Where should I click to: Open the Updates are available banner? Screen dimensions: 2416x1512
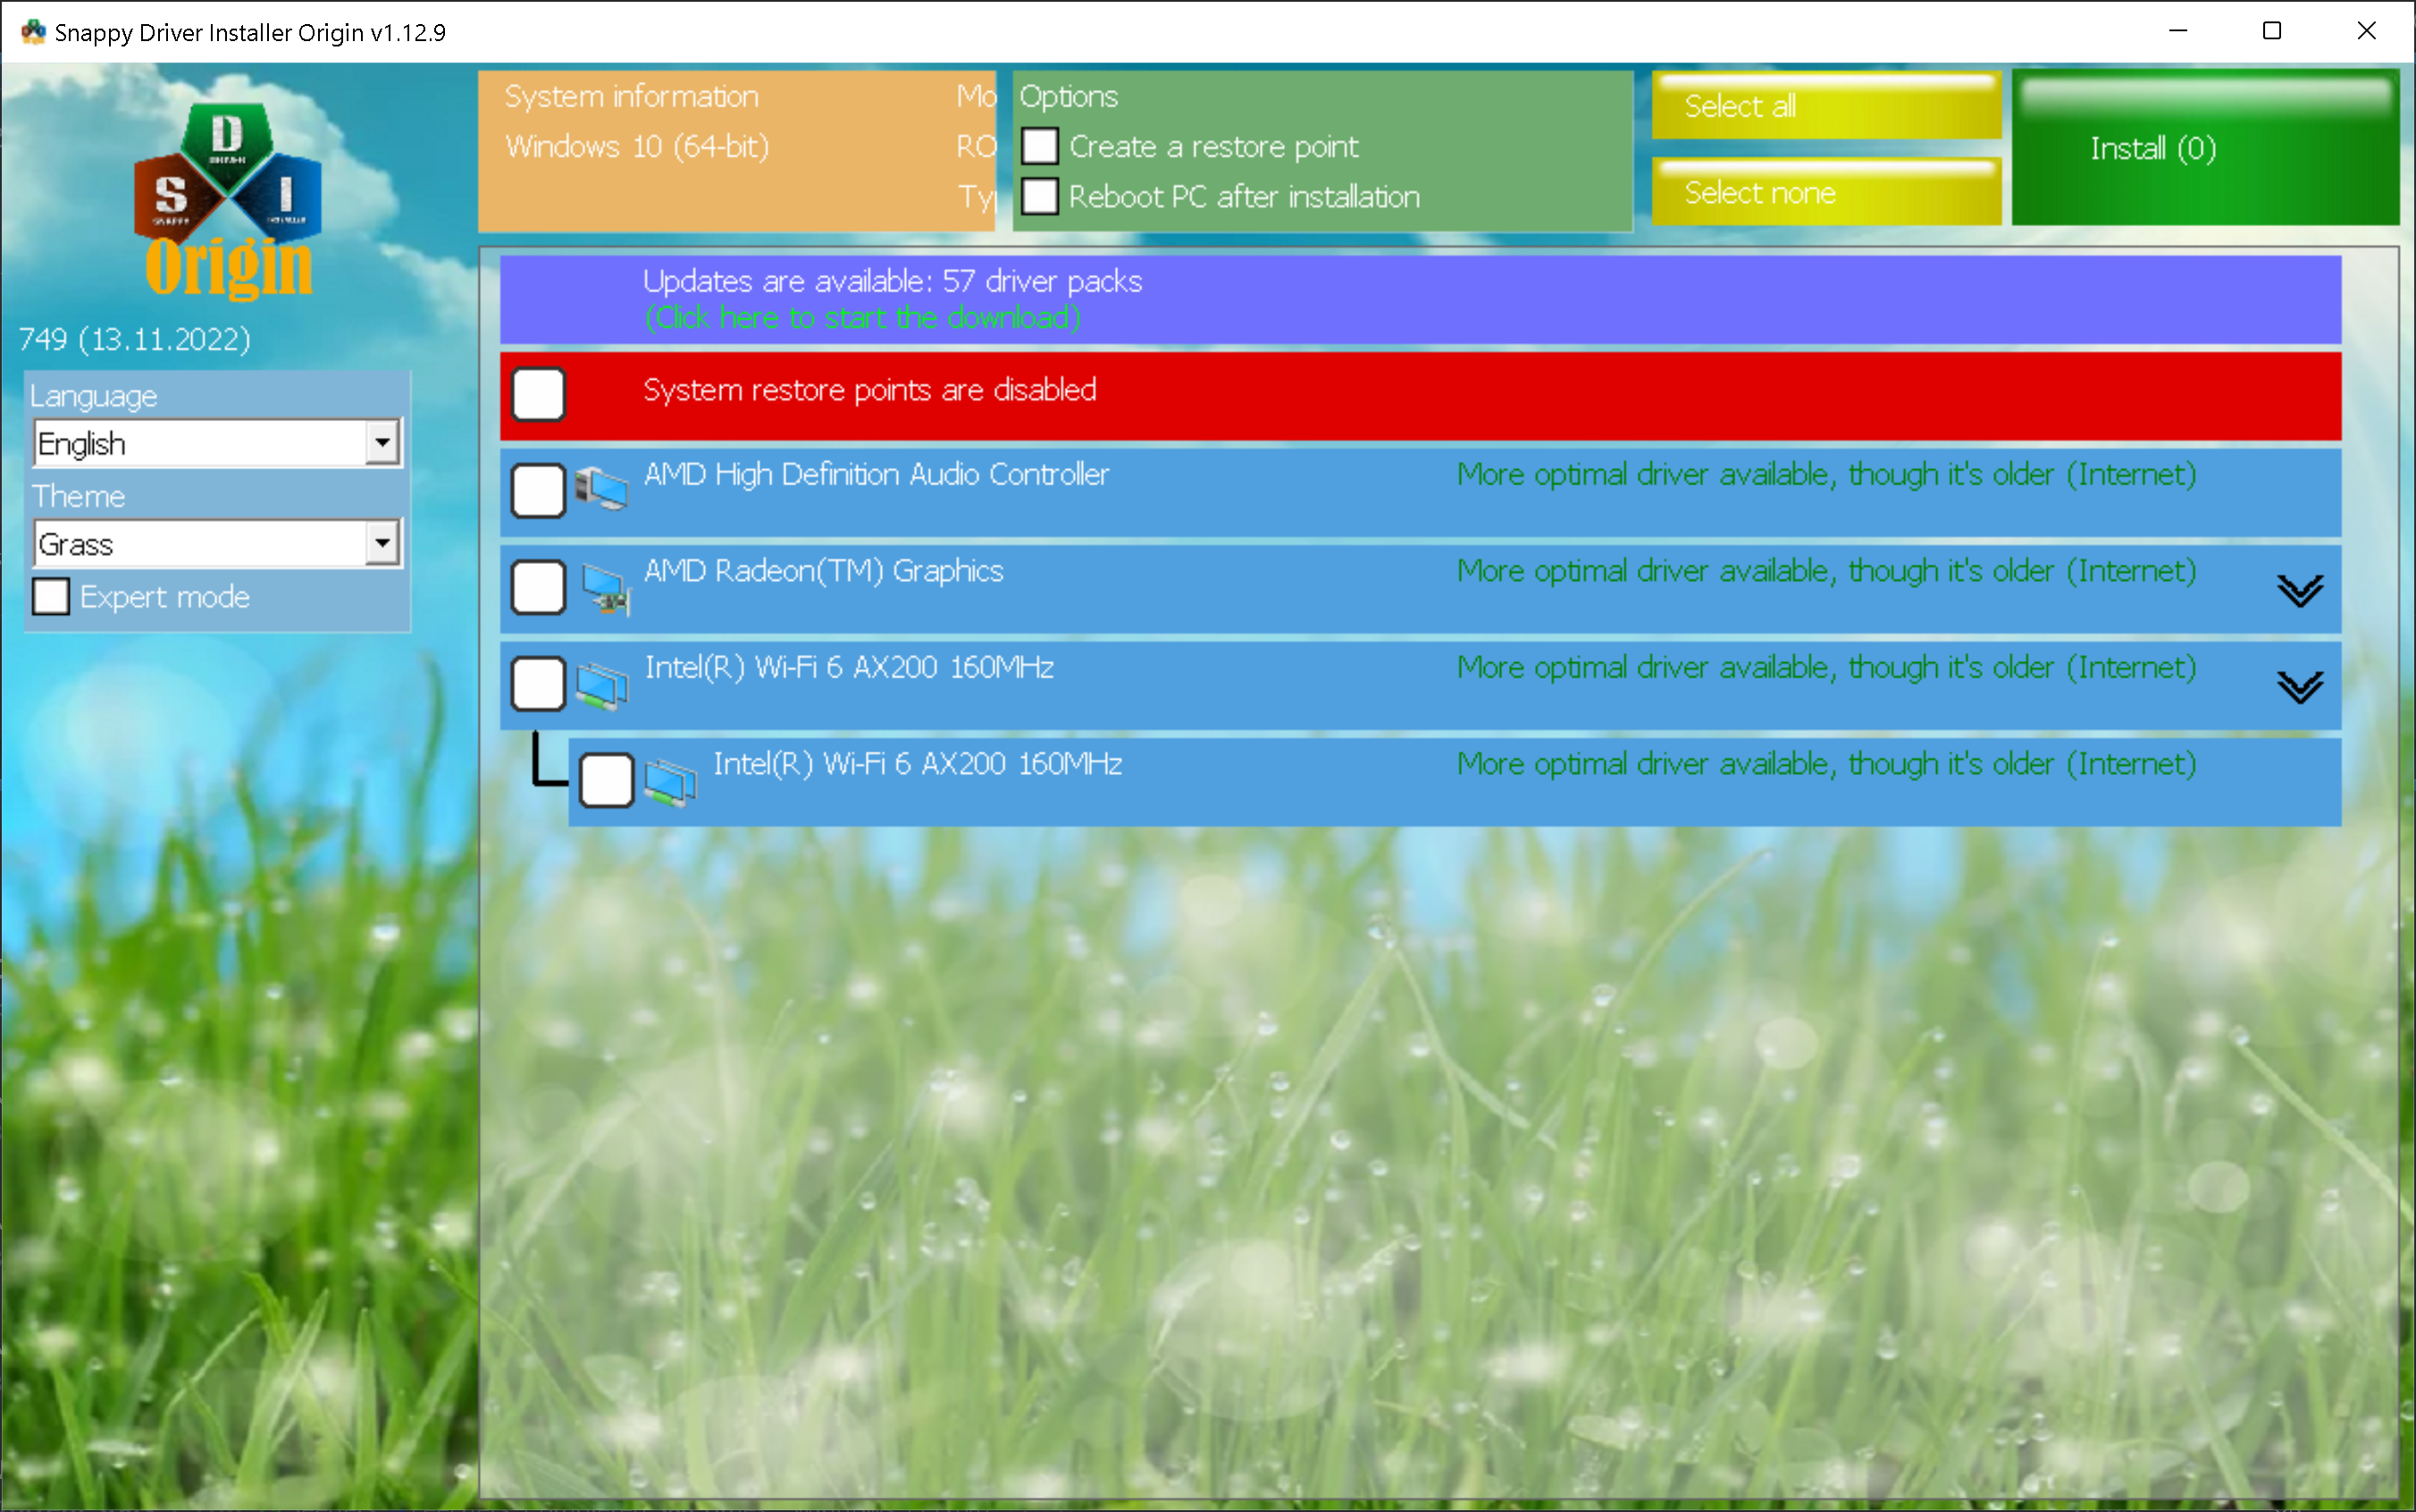pyautogui.click(x=1420, y=299)
